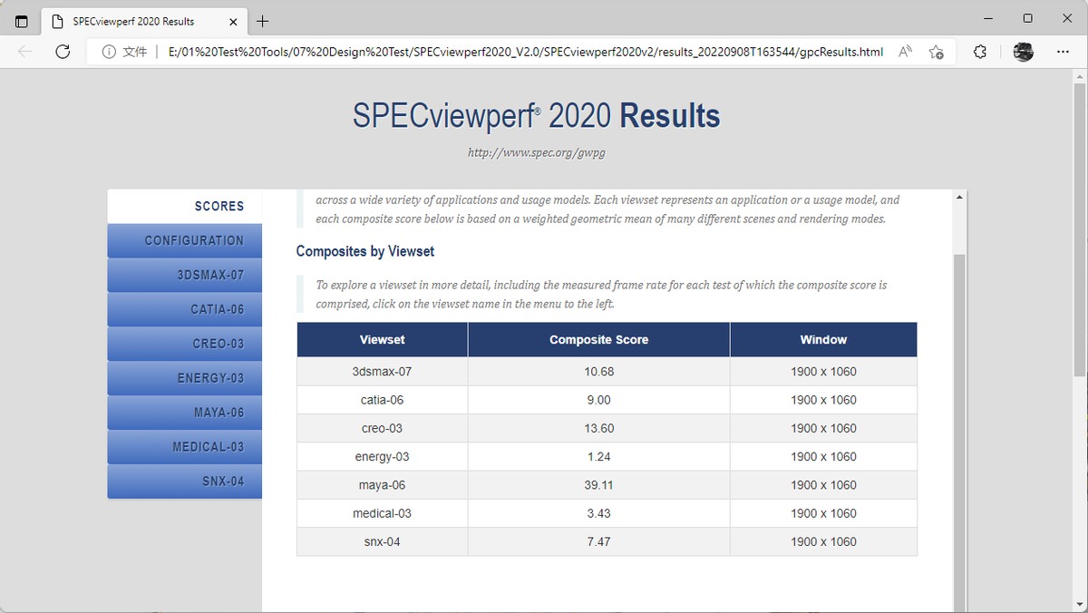The height and width of the screenshot is (613, 1088).
Task: Follow the http://www.spec.org/gwpg link
Action: tap(536, 152)
